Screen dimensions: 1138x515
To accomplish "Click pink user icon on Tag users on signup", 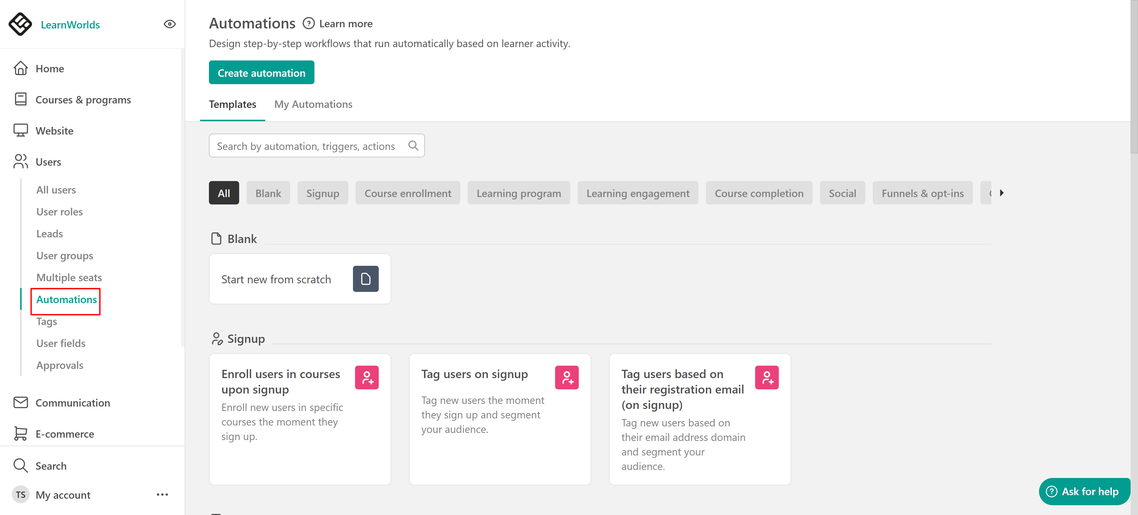I will (x=566, y=378).
